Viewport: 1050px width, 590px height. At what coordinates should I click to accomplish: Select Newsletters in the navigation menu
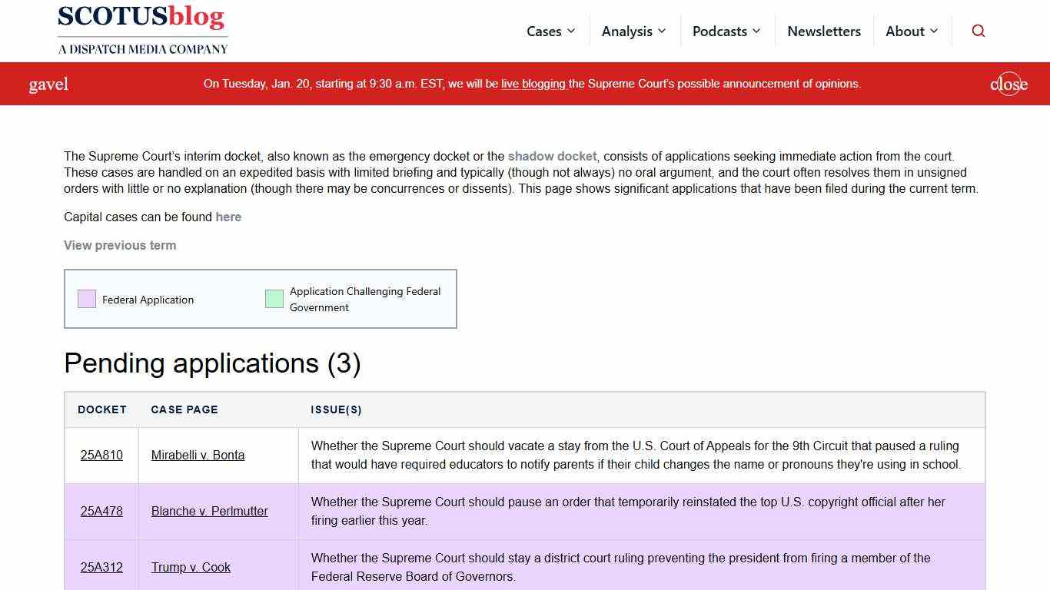click(824, 31)
